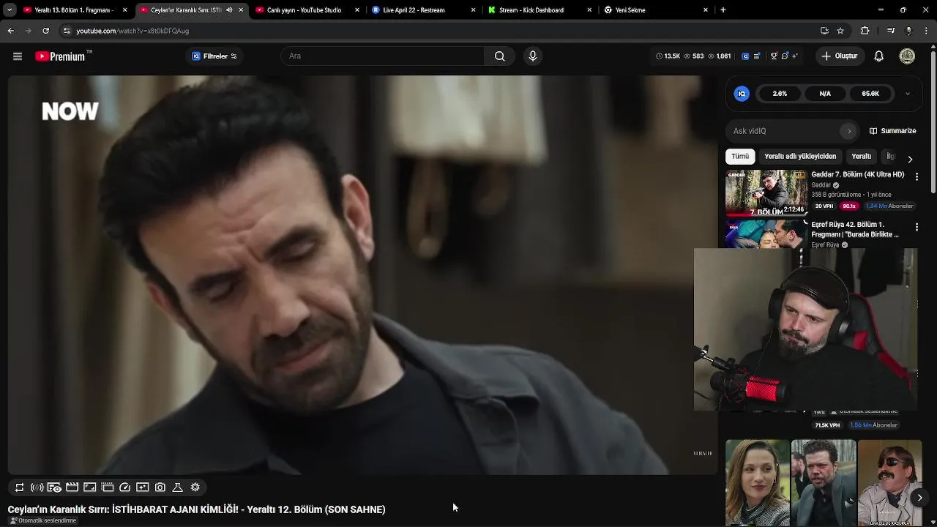Open Gaddar 7. Bölüm (4K Ultra HD) title

858,175
